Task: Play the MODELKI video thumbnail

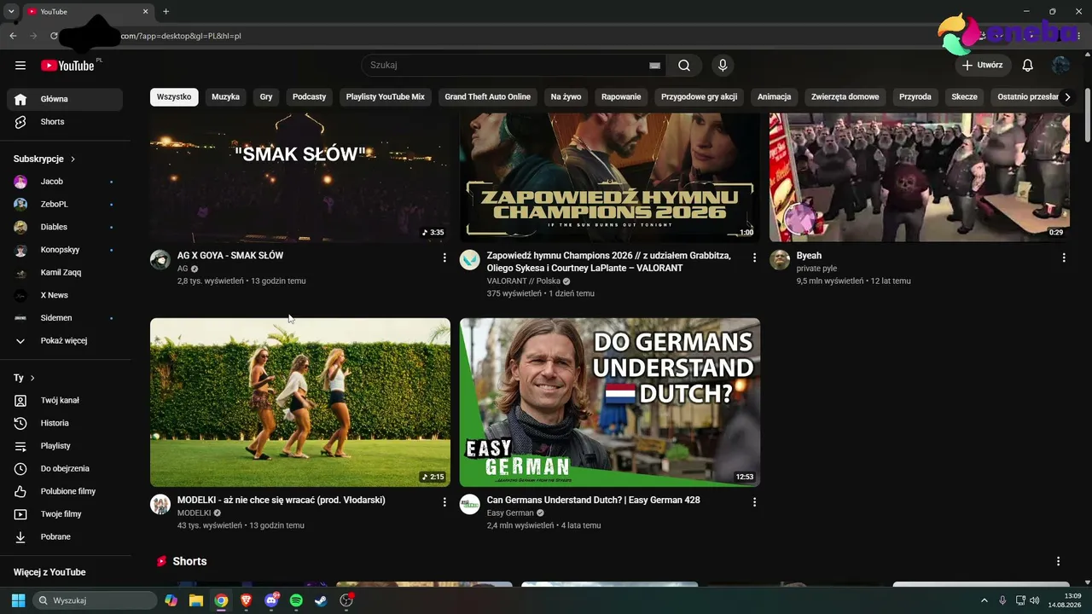Action: (x=300, y=403)
